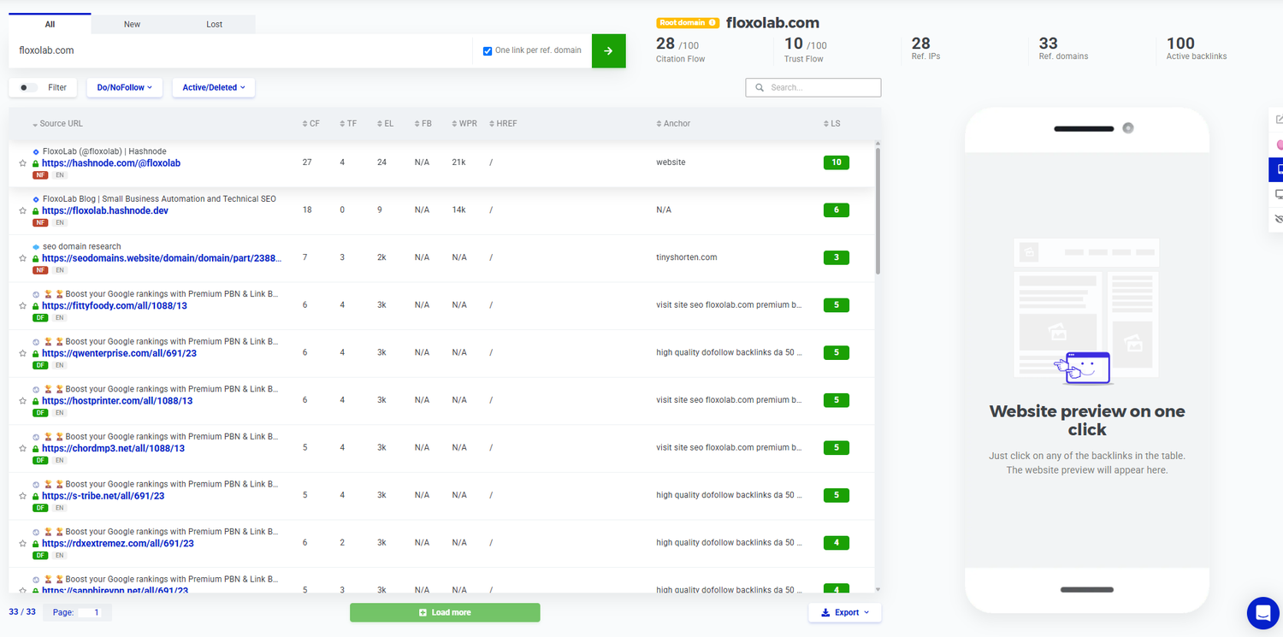The height and width of the screenshot is (637, 1283).
Task: Switch to the New tab
Action: click(132, 24)
